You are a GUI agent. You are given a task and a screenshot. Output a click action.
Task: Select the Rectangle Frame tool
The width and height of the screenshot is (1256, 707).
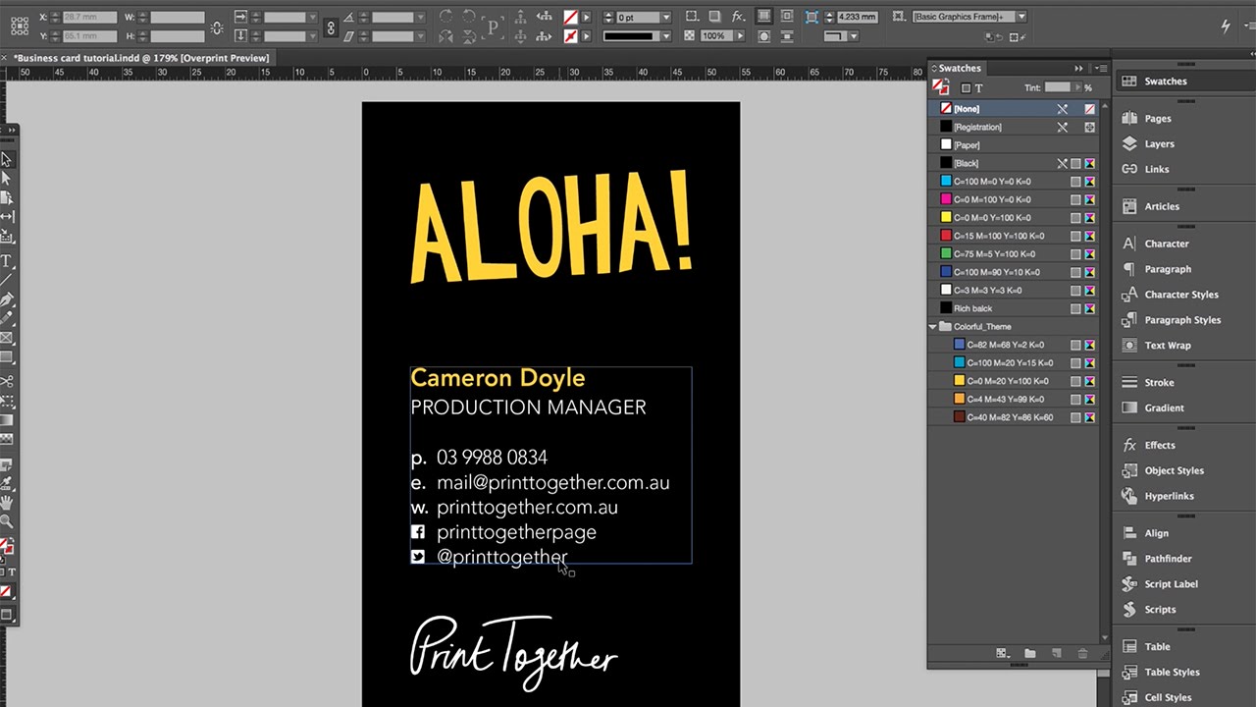tap(6, 338)
